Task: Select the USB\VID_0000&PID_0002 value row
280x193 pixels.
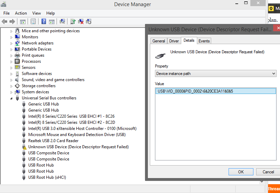Action: coord(216,91)
